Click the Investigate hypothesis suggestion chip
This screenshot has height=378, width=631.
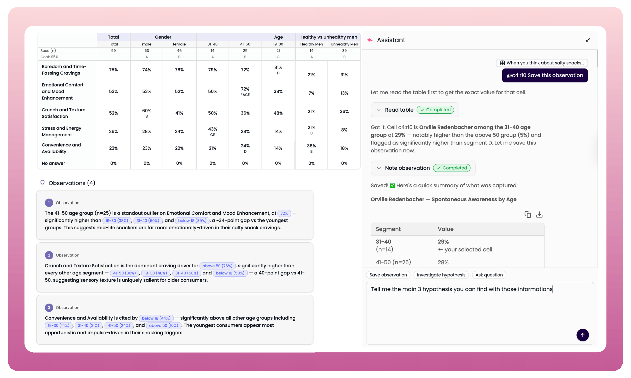click(x=441, y=275)
